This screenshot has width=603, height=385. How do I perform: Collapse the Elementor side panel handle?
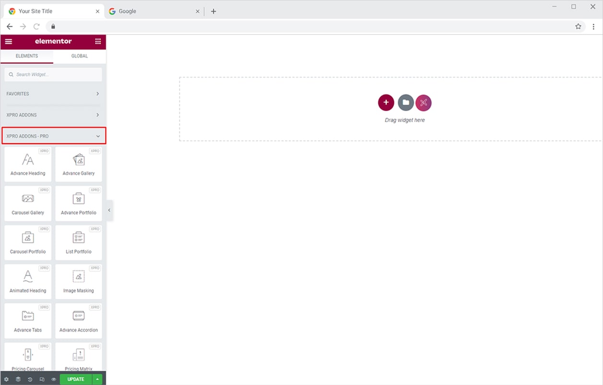pos(109,210)
